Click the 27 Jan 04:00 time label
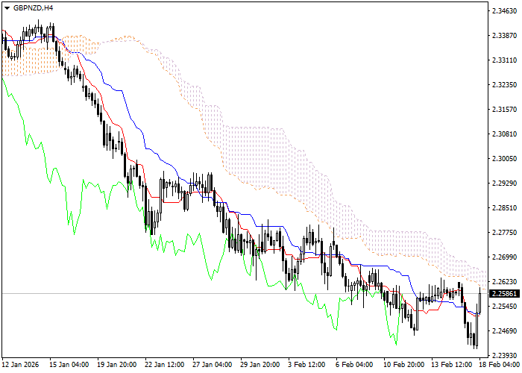Image resolution: width=522 pixels, height=373 pixels. pyautogui.click(x=213, y=365)
